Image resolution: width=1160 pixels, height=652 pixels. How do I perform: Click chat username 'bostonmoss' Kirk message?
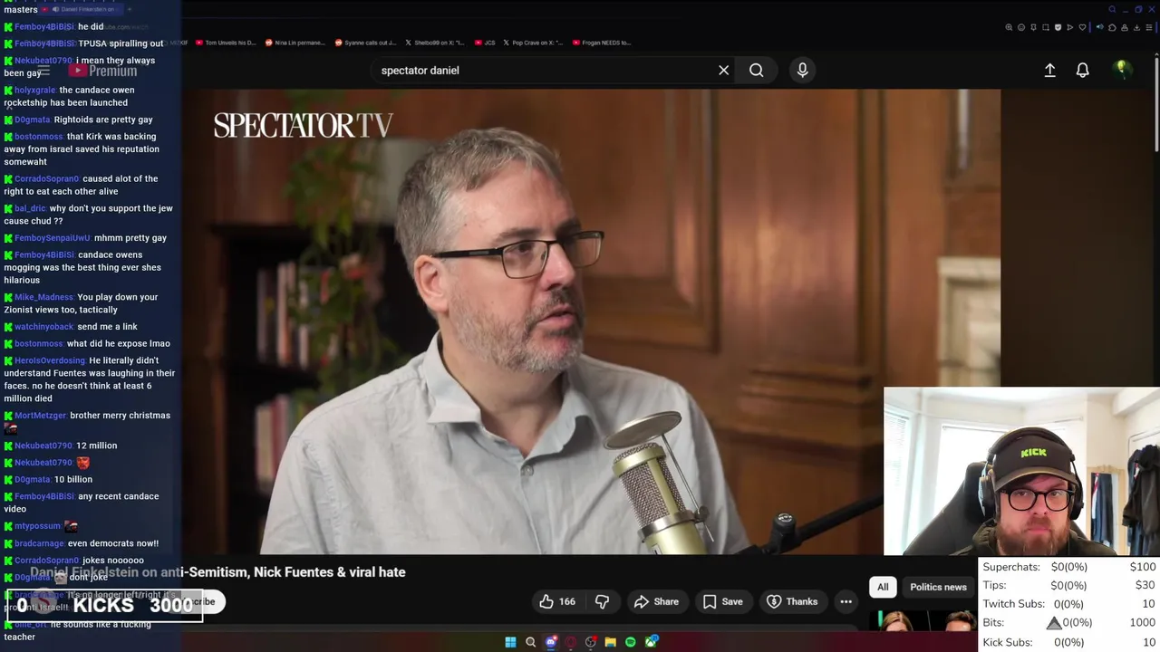(39, 137)
